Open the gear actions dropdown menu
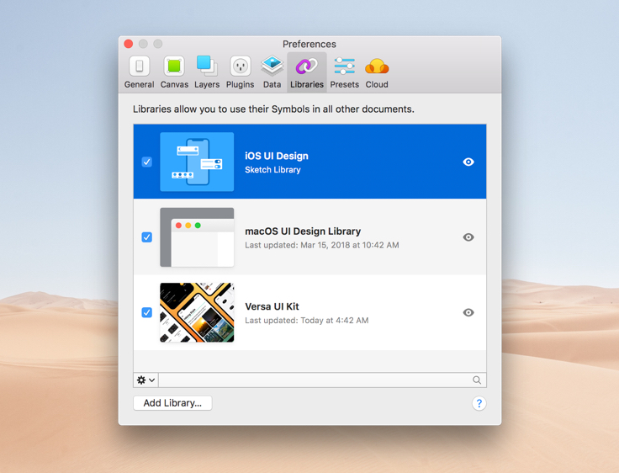Viewport: 619px width, 473px height. point(145,380)
